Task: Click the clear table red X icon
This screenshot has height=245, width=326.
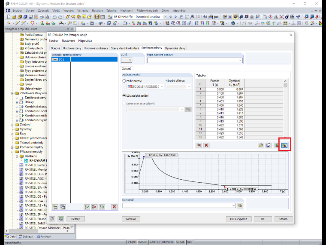Action: pyautogui.click(x=206, y=145)
